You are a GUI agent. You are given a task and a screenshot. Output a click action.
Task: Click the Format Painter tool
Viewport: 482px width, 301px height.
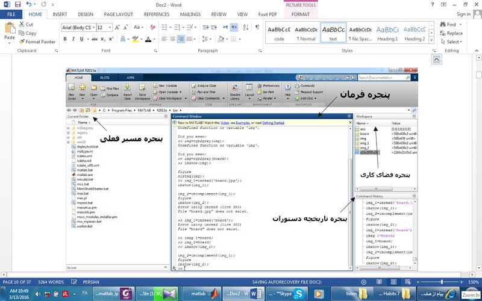(x=37, y=42)
